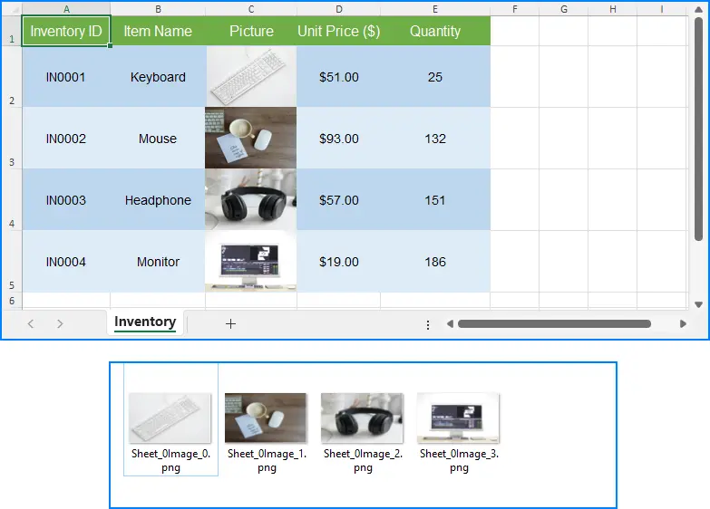This screenshot has width=710, height=509.
Task: Select cell containing IN0003
Action: coord(66,200)
